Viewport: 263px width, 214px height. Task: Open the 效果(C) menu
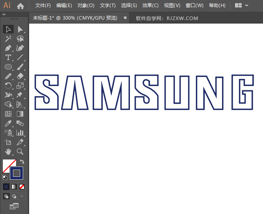pos(150,5)
